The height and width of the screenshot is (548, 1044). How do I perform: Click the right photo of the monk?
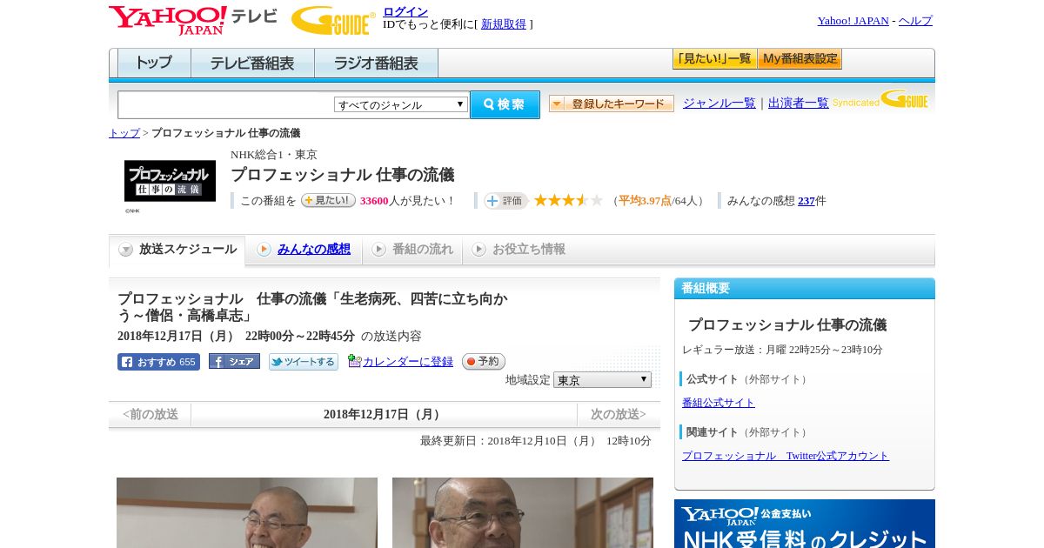pyautogui.click(x=523, y=512)
